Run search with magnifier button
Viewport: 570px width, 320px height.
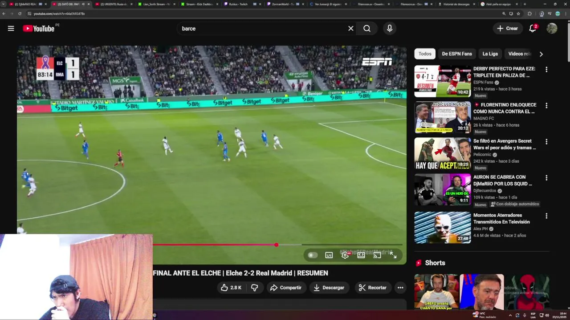[x=367, y=28]
